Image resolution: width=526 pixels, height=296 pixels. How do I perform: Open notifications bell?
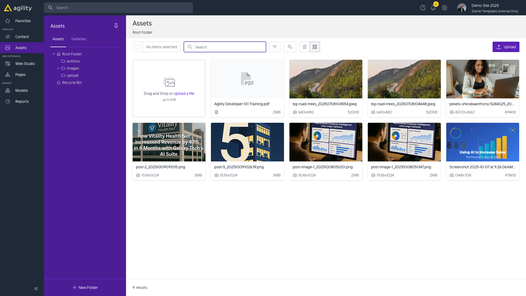[433, 8]
